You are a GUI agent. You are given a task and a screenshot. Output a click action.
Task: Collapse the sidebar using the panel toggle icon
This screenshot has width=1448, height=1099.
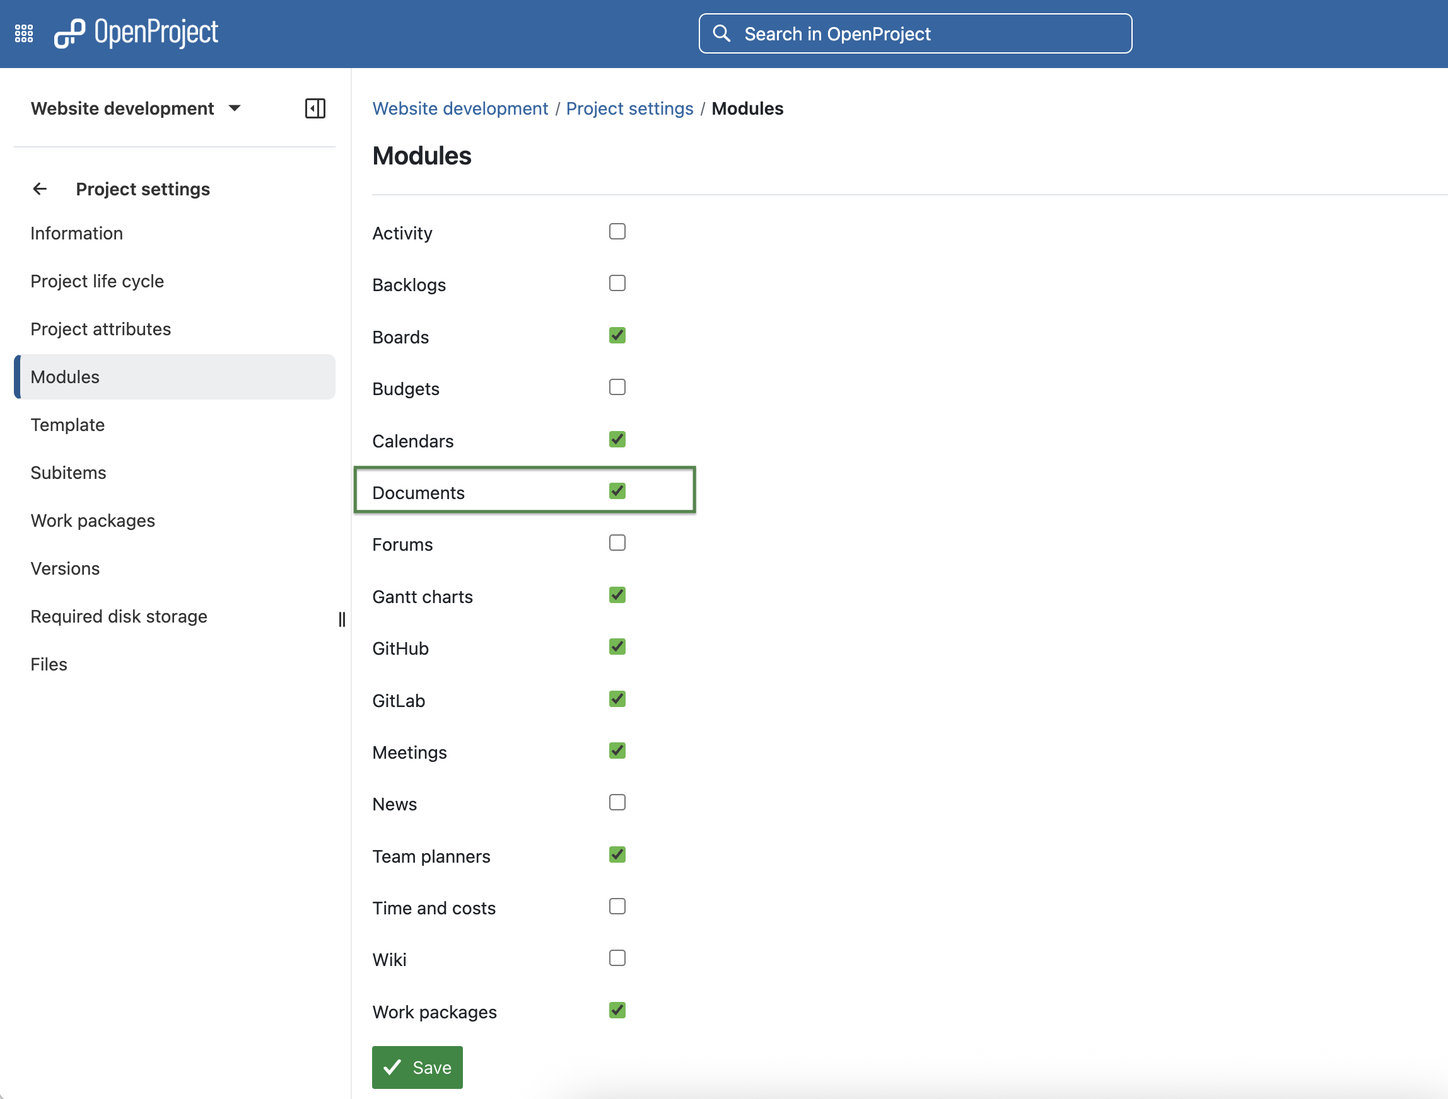tap(315, 108)
